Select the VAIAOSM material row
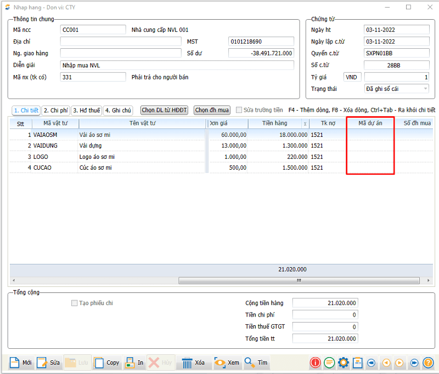This screenshot has width=439, height=374. coord(221,135)
